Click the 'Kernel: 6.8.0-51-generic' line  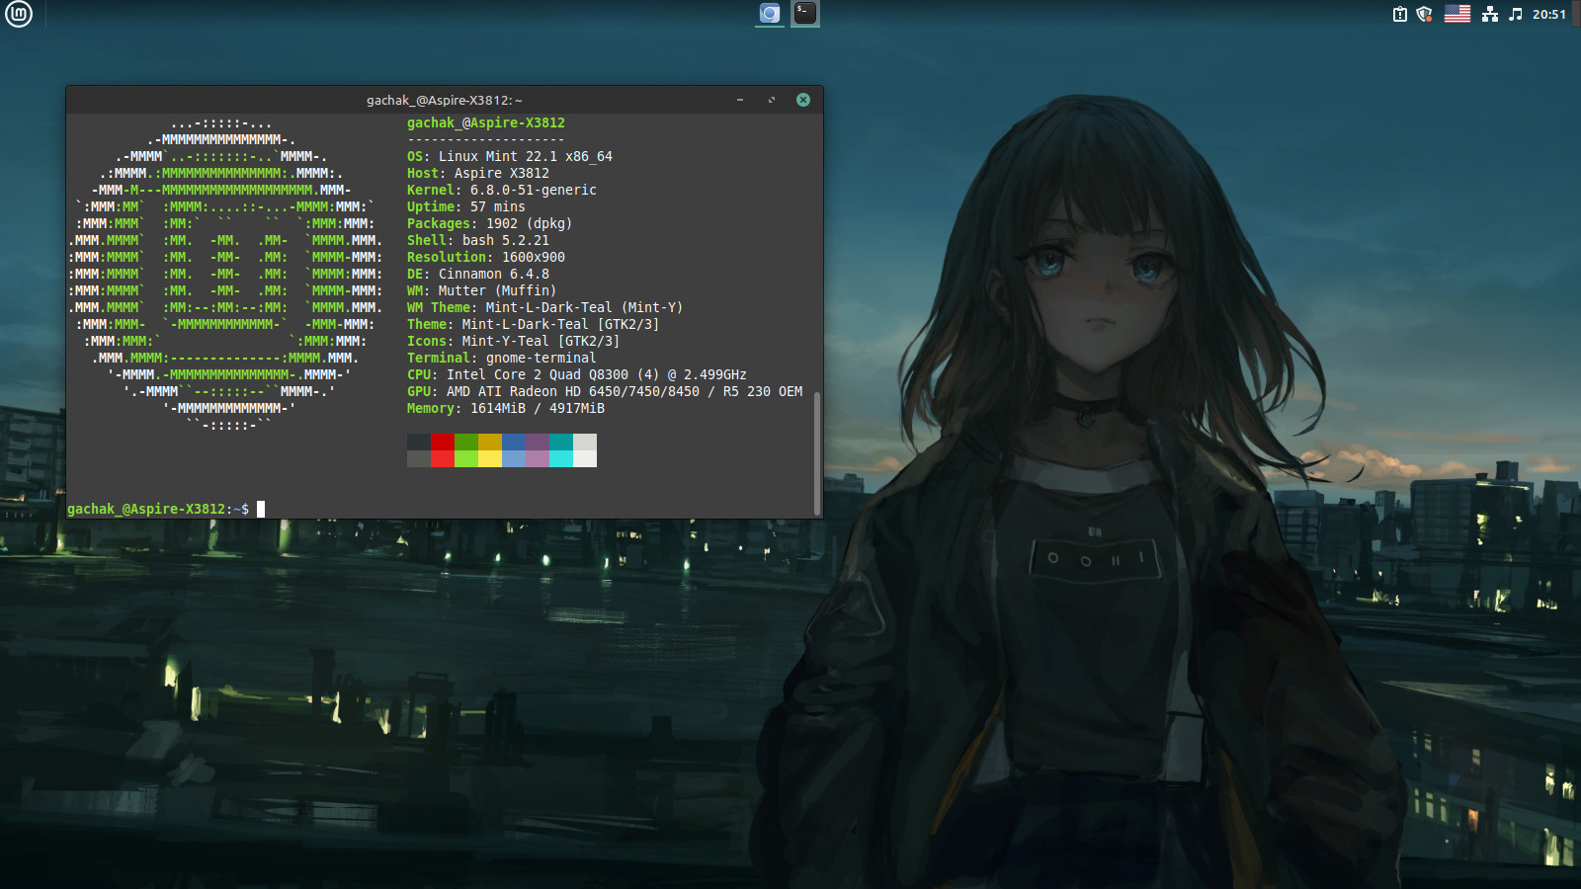pos(502,190)
